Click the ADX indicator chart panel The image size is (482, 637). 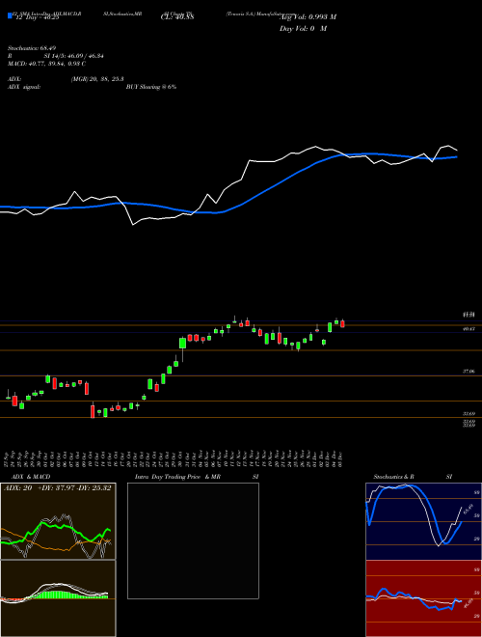[58, 521]
